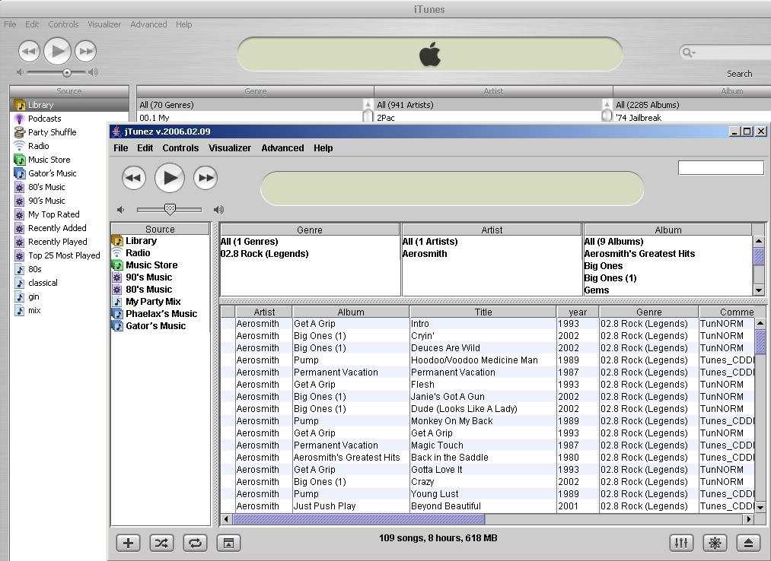Open the jTunez Controls menu
The height and width of the screenshot is (561, 771).
[180, 148]
